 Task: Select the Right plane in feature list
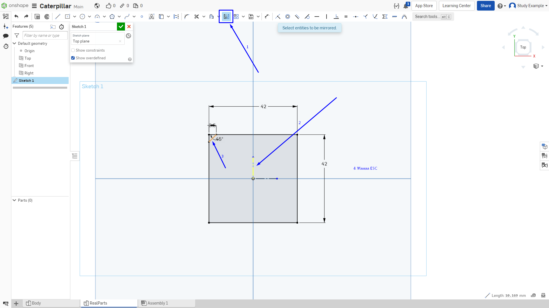(29, 73)
